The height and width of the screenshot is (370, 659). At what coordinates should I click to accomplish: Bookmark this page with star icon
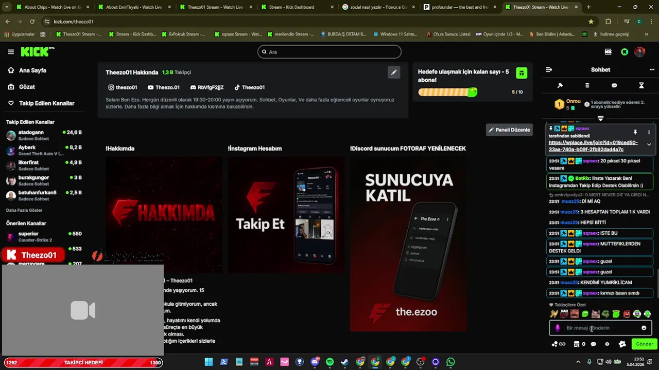click(591, 22)
